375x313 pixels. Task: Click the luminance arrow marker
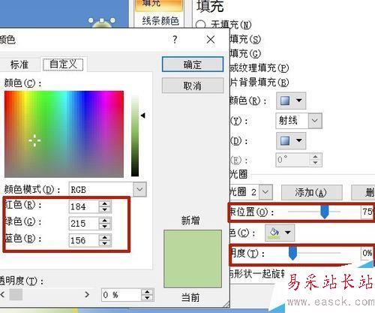[142, 116]
